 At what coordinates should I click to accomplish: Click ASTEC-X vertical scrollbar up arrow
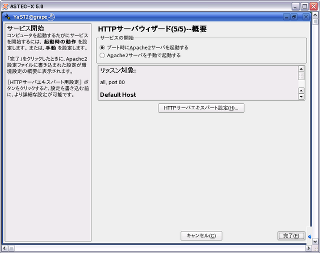(315, 15)
